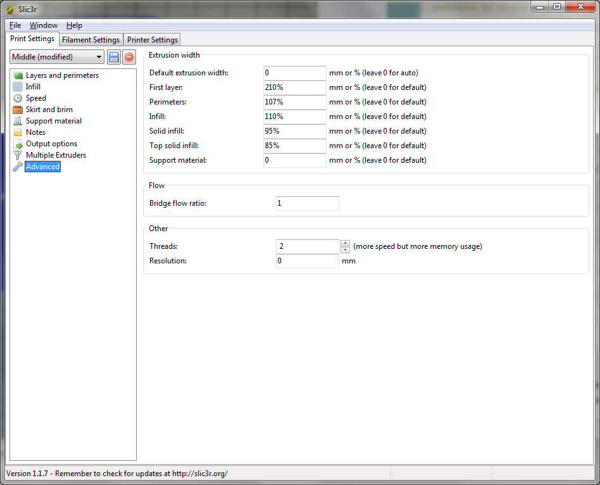This screenshot has height=485, width=600.
Task: Switch to the Filament Settings tab
Action: [91, 40]
